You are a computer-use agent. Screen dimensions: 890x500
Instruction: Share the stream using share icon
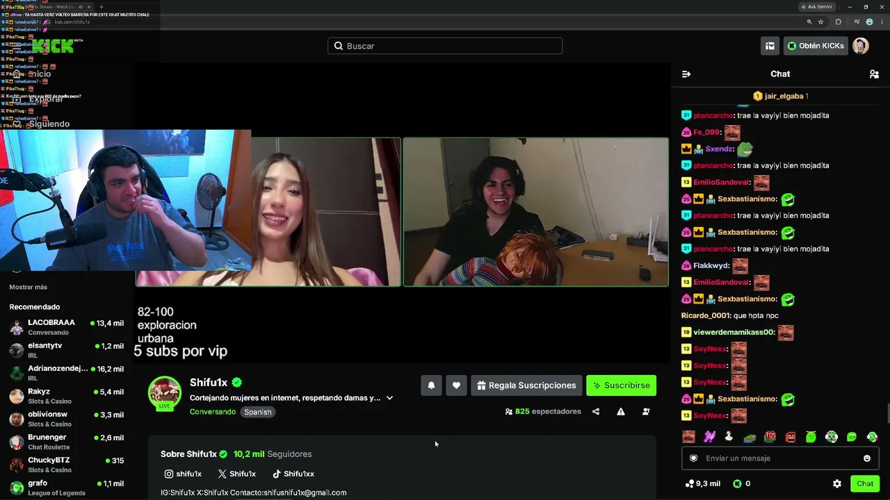(596, 412)
